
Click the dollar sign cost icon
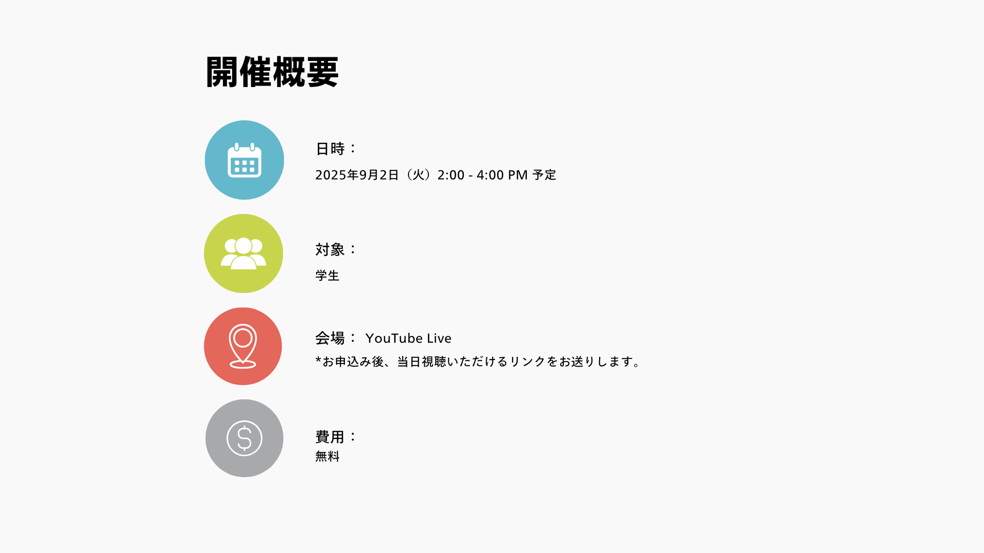[244, 438]
